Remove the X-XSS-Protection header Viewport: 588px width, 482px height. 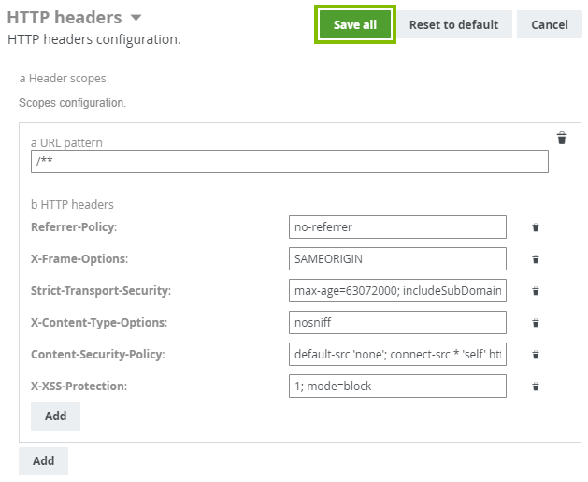point(536,387)
